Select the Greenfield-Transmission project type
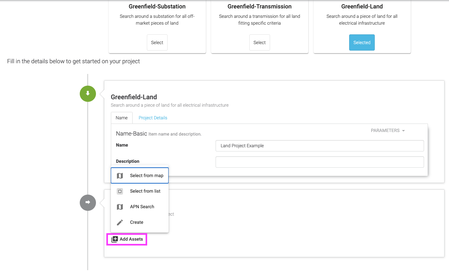This screenshot has width=449, height=276. tap(260, 42)
